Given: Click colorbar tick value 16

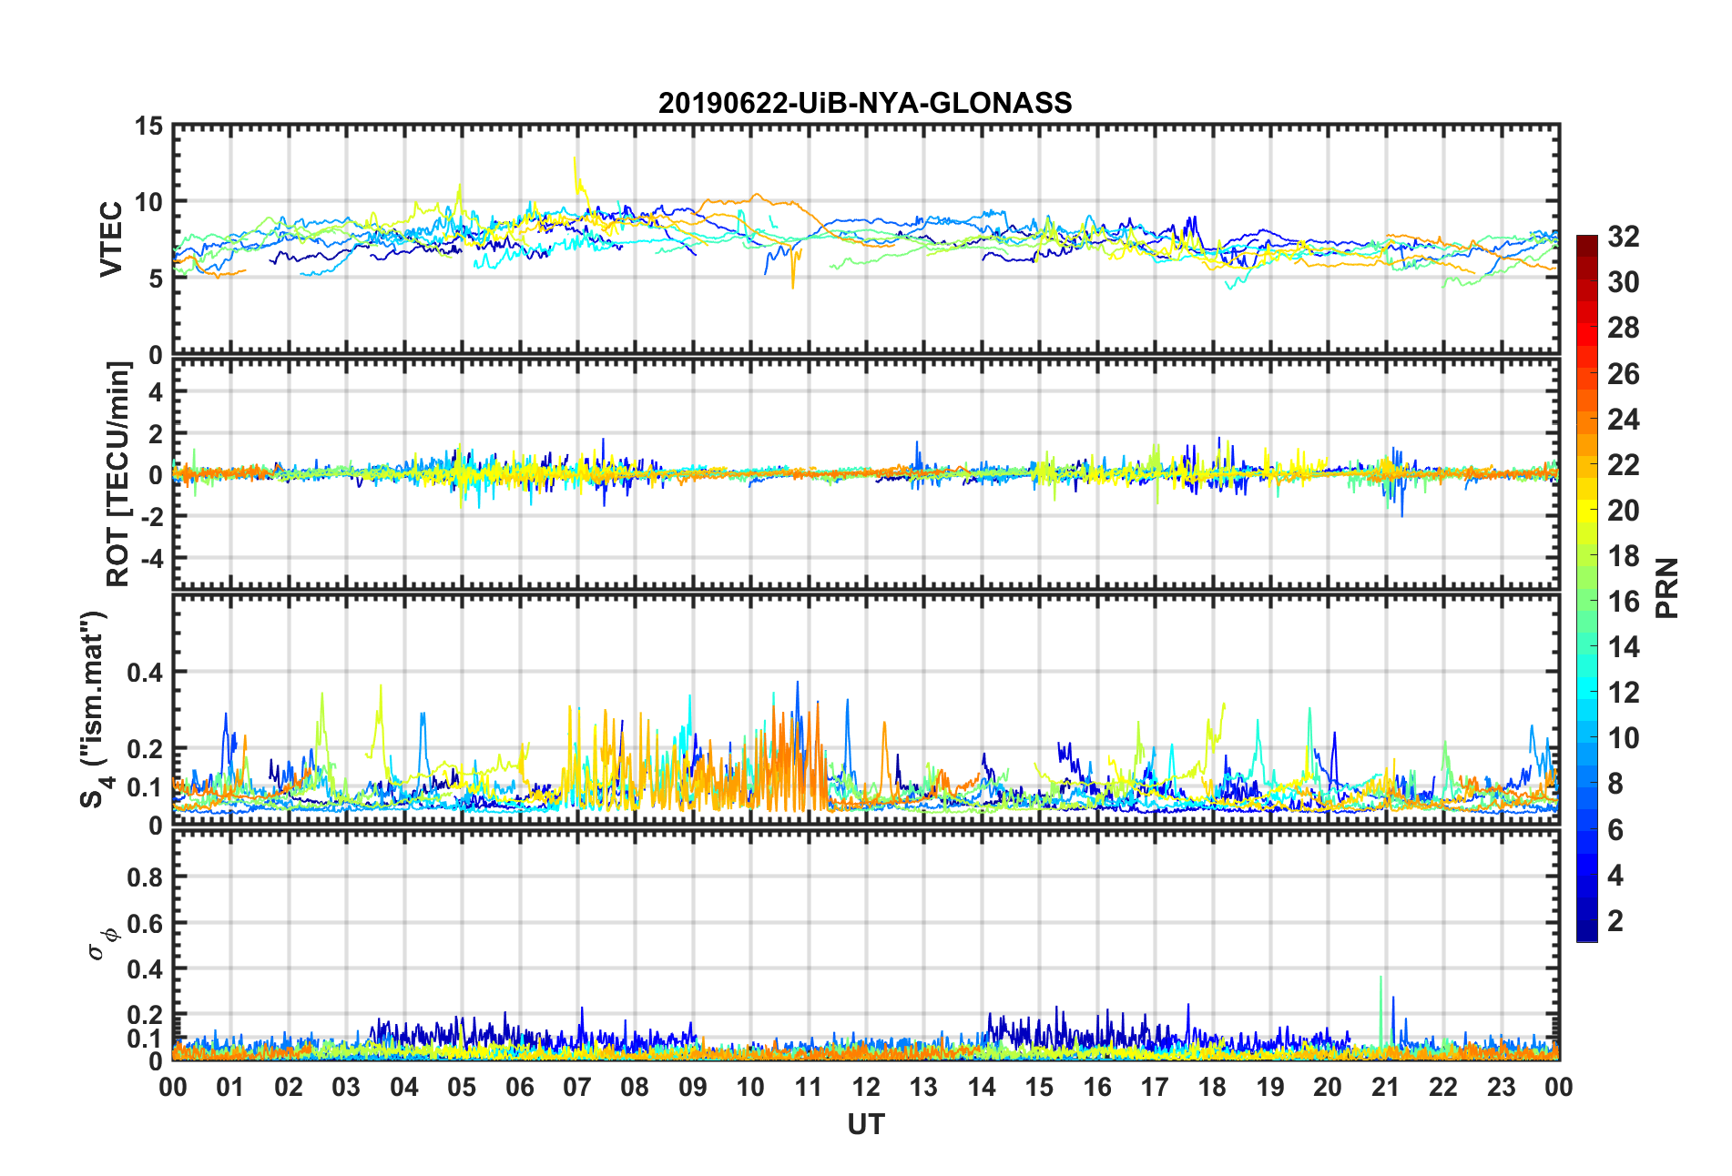Looking at the screenshot, I should pos(1623,602).
